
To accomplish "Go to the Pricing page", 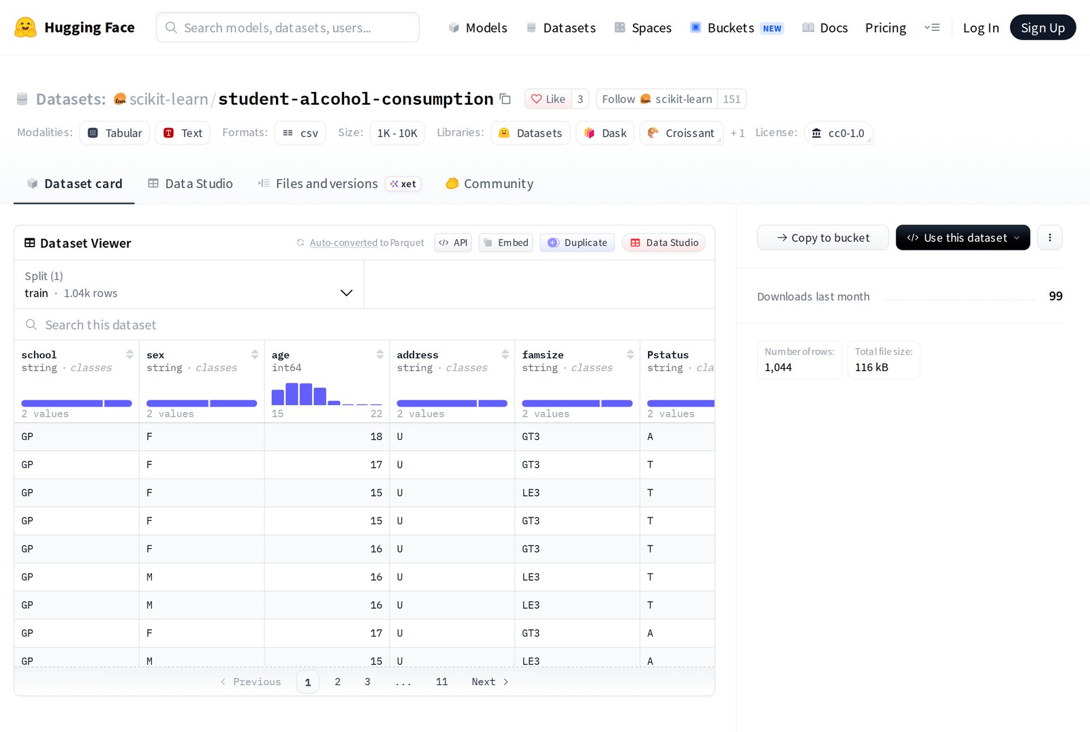I will coord(886,28).
